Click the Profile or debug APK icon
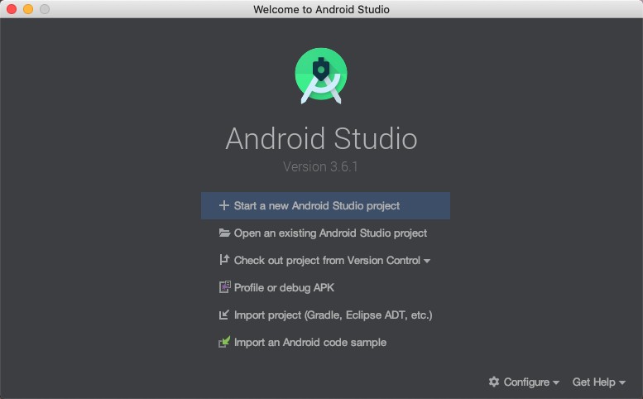This screenshot has height=399, width=643. click(223, 287)
